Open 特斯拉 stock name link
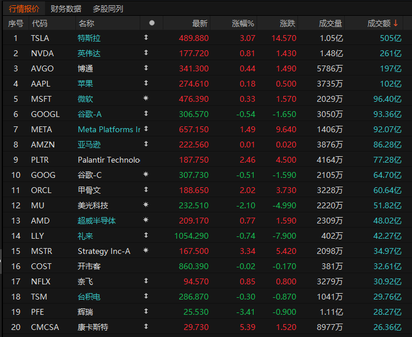 click(89, 38)
